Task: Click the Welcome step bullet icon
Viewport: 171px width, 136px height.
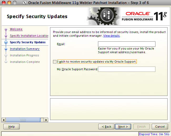Action: coord(6,29)
